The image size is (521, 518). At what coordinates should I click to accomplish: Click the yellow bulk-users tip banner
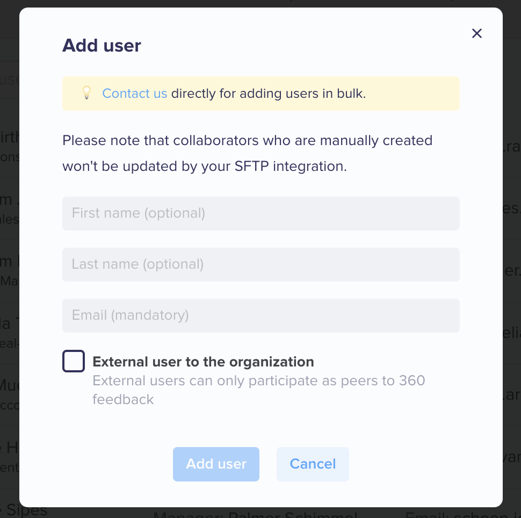[261, 93]
